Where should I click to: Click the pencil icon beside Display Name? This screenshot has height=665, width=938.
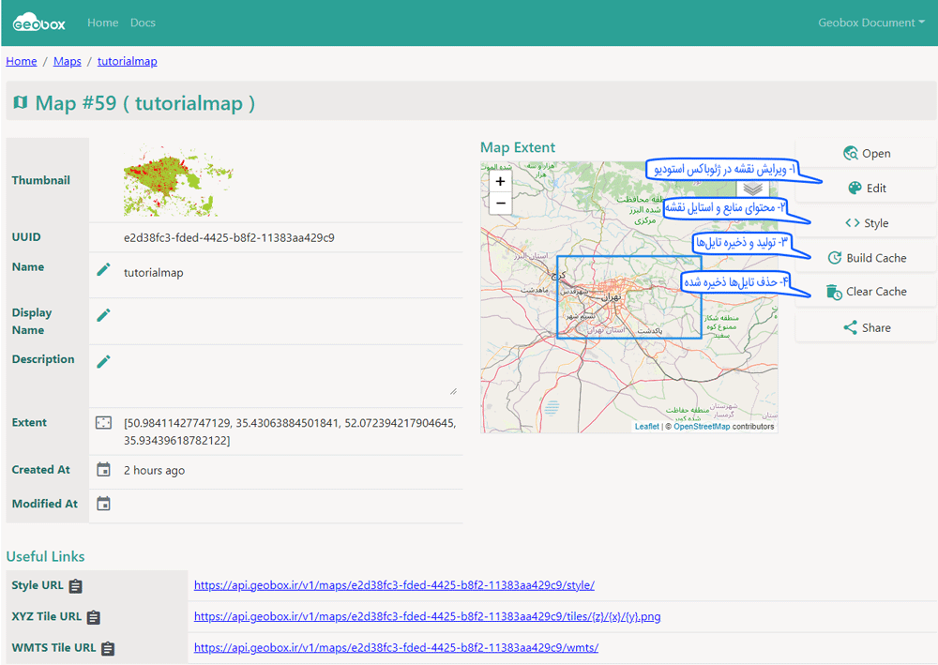[x=104, y=315]
